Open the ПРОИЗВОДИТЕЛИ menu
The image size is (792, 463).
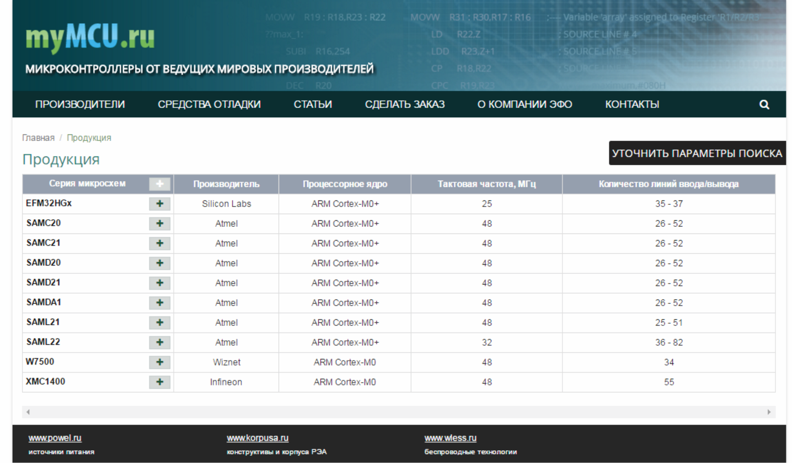(80, 105)
